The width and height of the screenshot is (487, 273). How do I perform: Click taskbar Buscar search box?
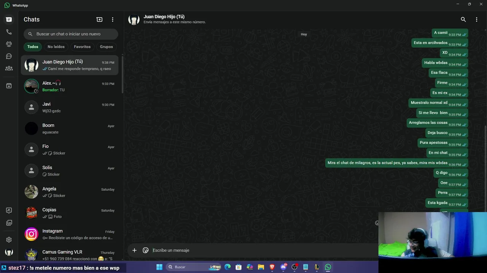(x=194, y=267)
